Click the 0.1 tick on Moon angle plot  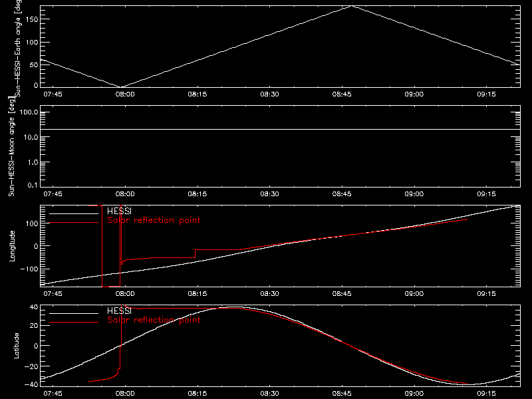click(x=33, y=185)
